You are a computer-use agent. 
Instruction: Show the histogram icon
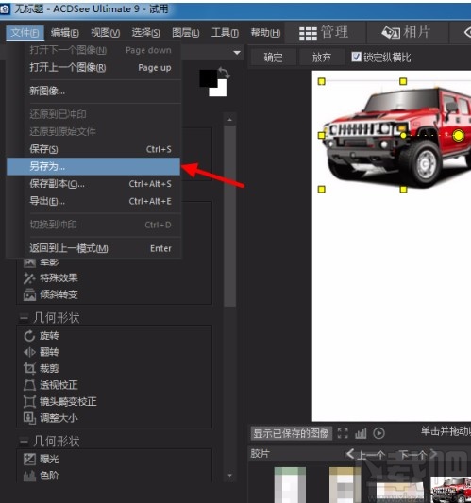coord(361,433)
